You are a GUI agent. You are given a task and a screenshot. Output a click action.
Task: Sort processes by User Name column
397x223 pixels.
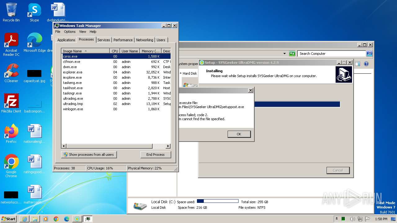[130, 51]
